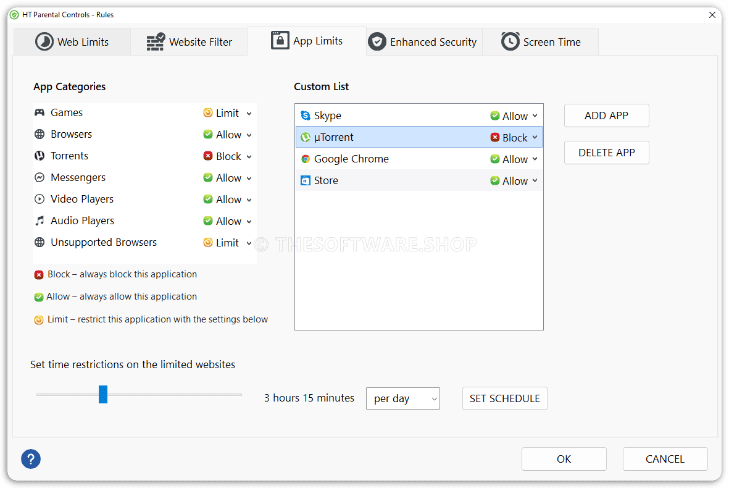Expand the Audio Players rule dropdown arrow
This screenshot has width=729, height=488.
click(249, 221)
